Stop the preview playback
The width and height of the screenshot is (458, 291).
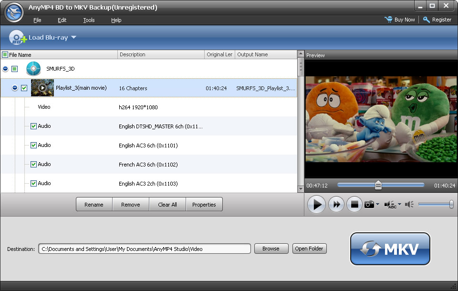(x=354, y=204)
